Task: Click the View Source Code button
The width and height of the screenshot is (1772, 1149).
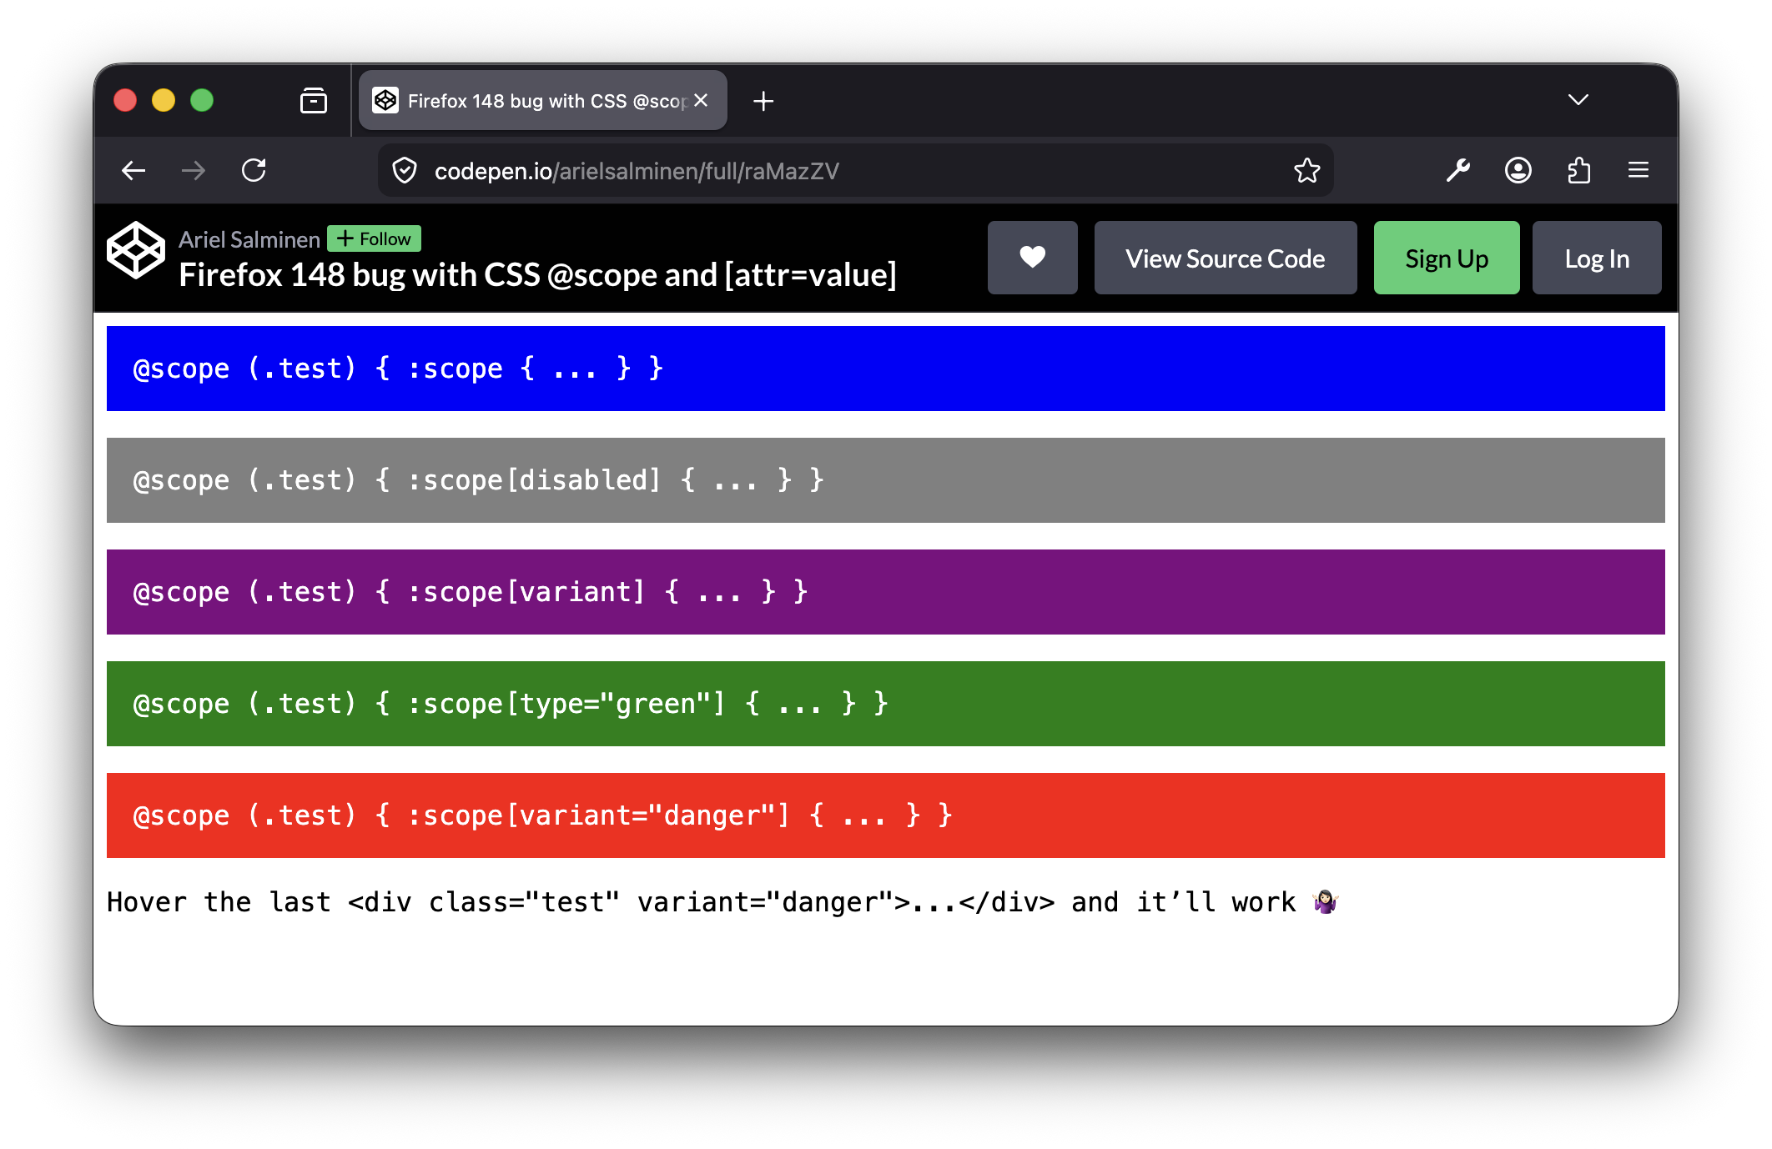Action: (x=1225, y=258)
